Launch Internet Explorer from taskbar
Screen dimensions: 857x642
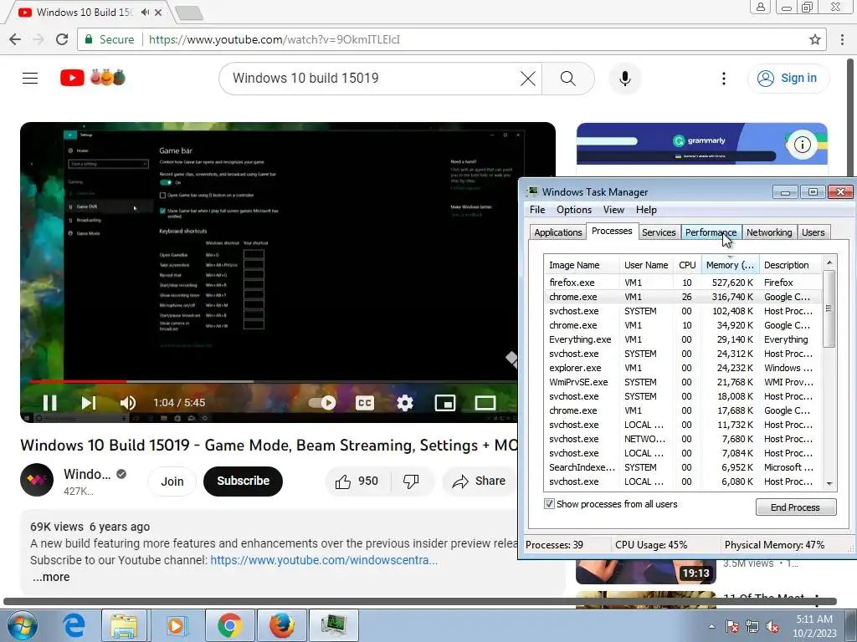click(x=74, y=625)
